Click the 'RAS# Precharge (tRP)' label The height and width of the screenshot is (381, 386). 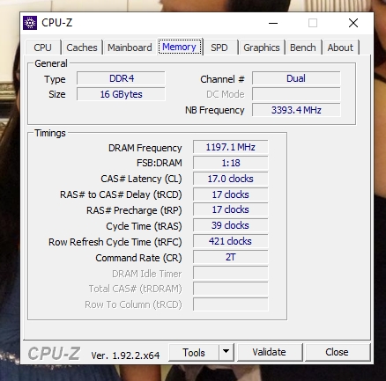[x=134, y=210]
